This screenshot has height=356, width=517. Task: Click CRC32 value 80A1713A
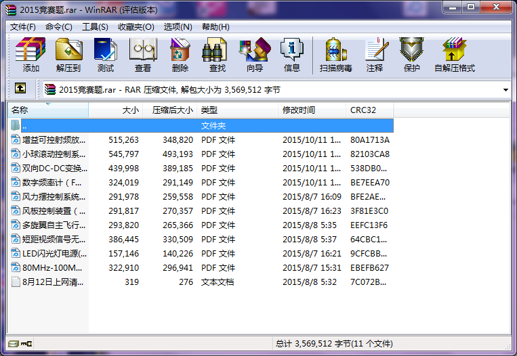369,139
